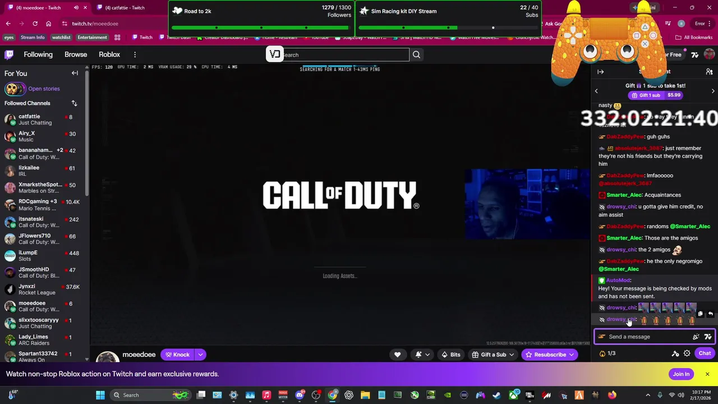Sort followed channels with arrows icon
Image resolution: width=718 pixels, height=404 pixels.
point(74,103)
